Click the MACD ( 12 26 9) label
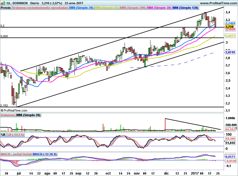The width and height of the screenshot is (238, 176). [45, 154]
